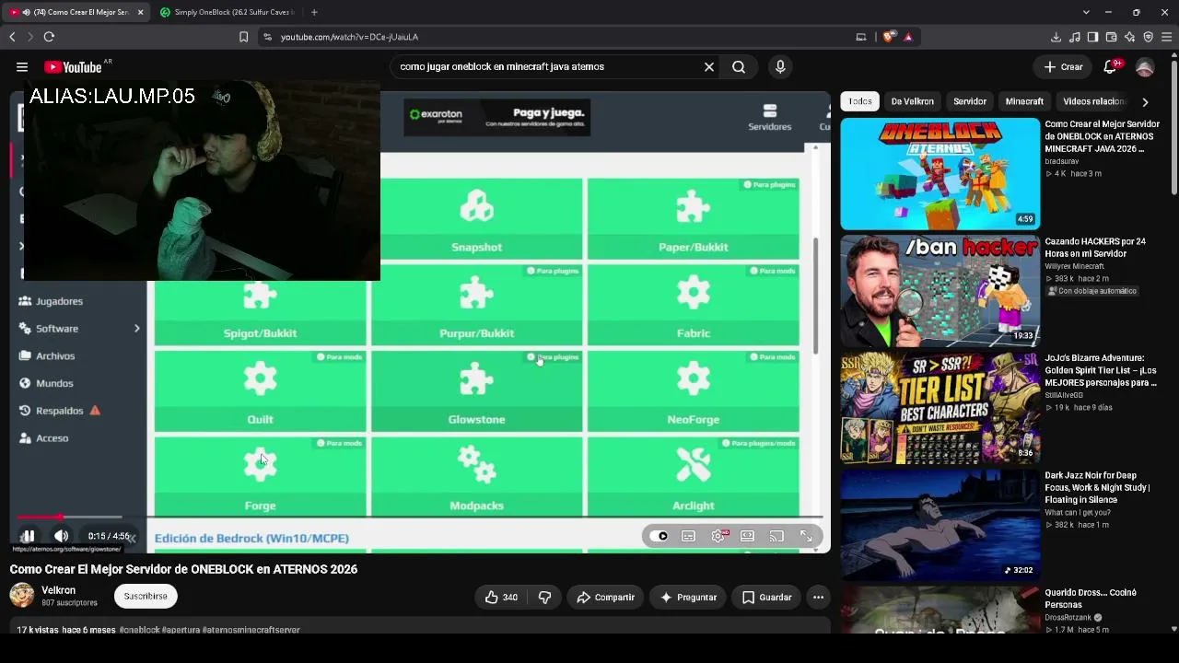Select the Minecraft filter chip
This screenshot has height=663, width=1179.
coord(1024,101)
